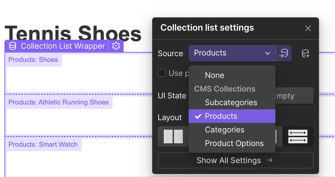This screenshot has height=177, width=335.
Task: Switch UI State to Empty
Action: (x=294, y=96)
